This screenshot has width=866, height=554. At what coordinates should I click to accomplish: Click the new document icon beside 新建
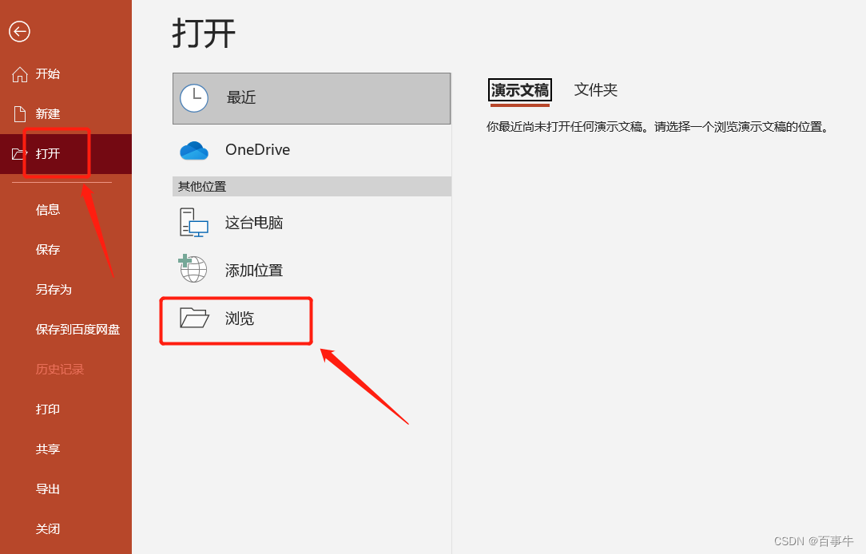pos(20,113)
